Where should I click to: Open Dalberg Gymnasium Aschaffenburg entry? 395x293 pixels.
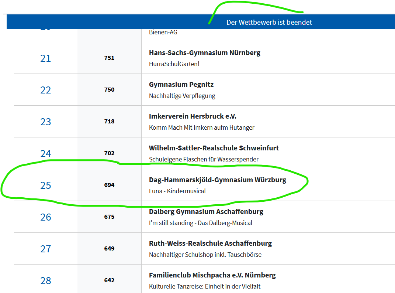206,211
